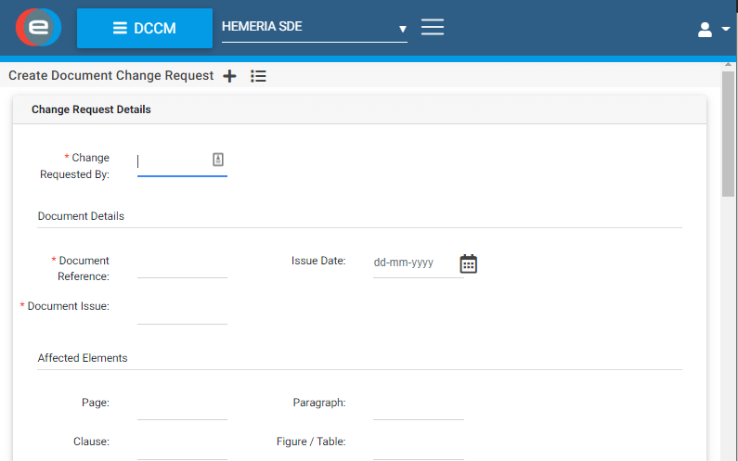Open the Issue Date calendar picker
738x461 pixels.
469,263
